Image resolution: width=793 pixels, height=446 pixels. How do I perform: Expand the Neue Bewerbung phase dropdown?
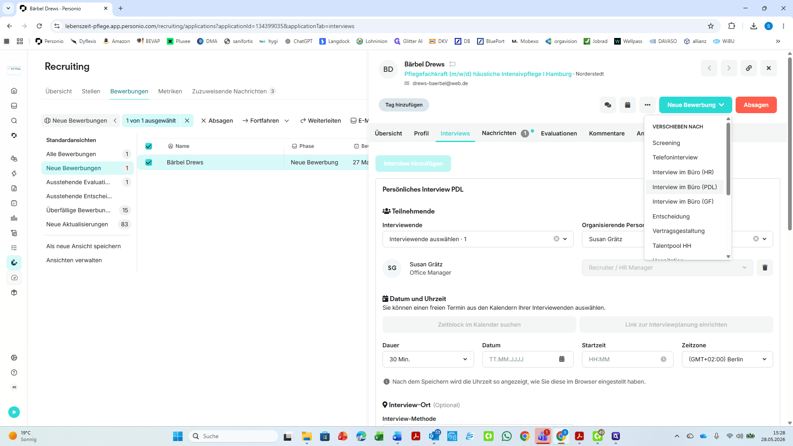pyautogui.click(x=696, y=105)
